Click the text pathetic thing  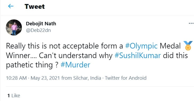pyautogui.click(x=29, y=65)
